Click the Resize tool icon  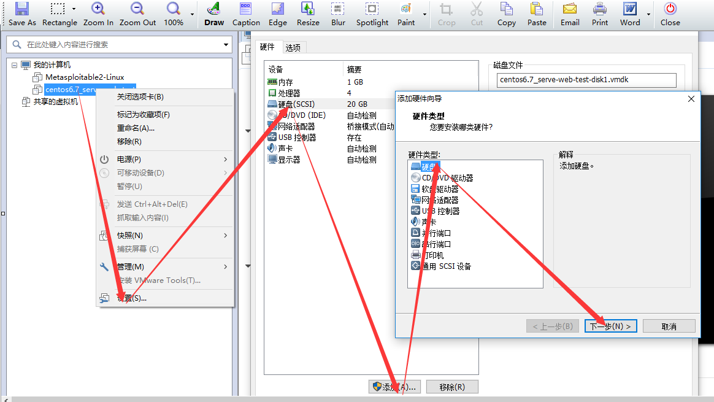coord(308,14)
